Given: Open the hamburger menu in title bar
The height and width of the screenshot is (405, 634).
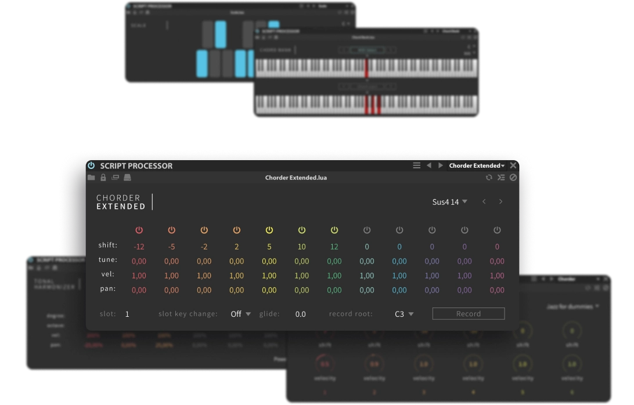Looking at the screenshot, I should (416, 166).
